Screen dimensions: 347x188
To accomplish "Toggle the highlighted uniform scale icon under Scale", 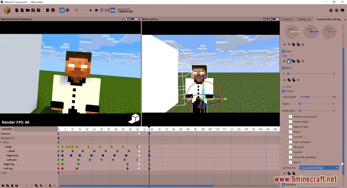I will click(289, 61).
